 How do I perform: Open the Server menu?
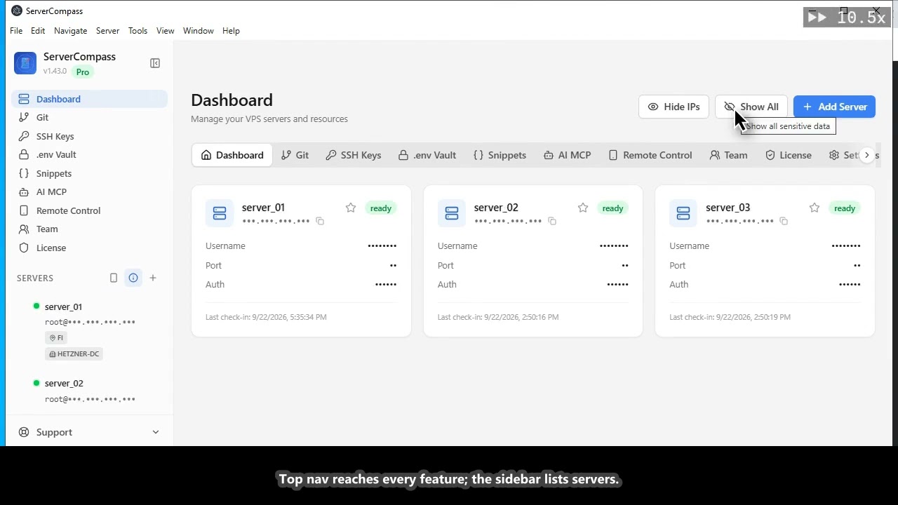[x=107, y=31]
